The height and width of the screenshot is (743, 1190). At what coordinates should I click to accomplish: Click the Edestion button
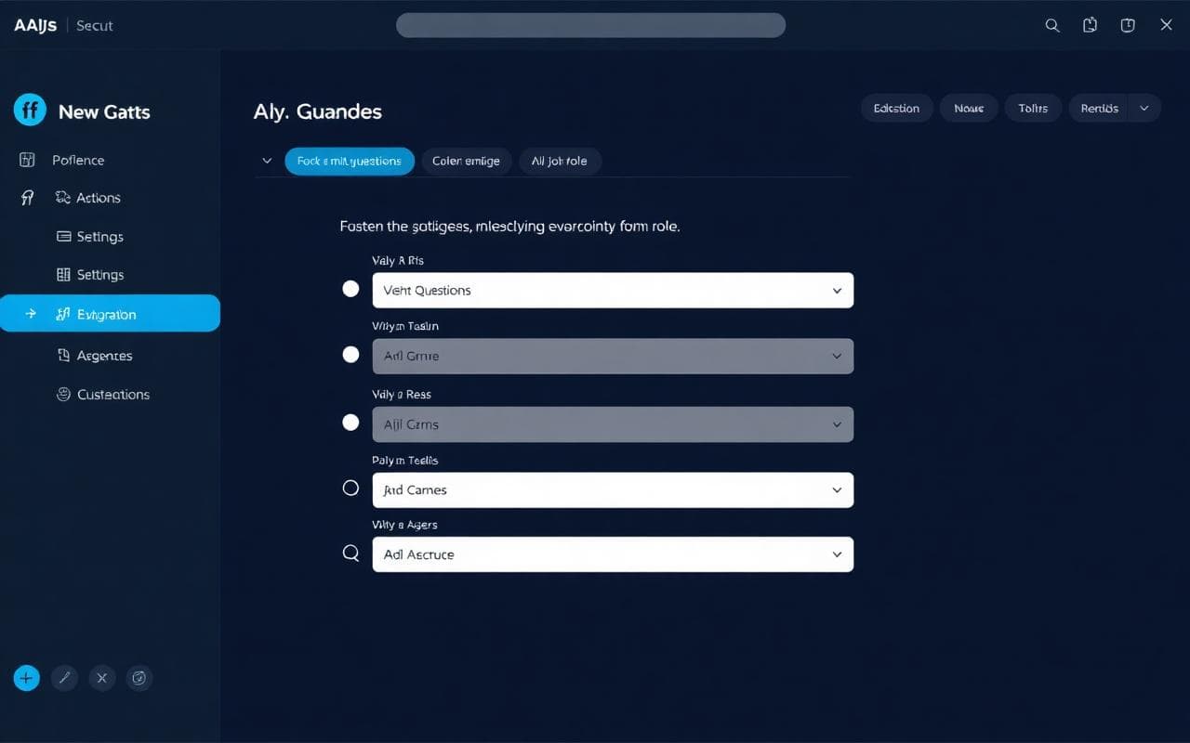(x=896, y=109)
